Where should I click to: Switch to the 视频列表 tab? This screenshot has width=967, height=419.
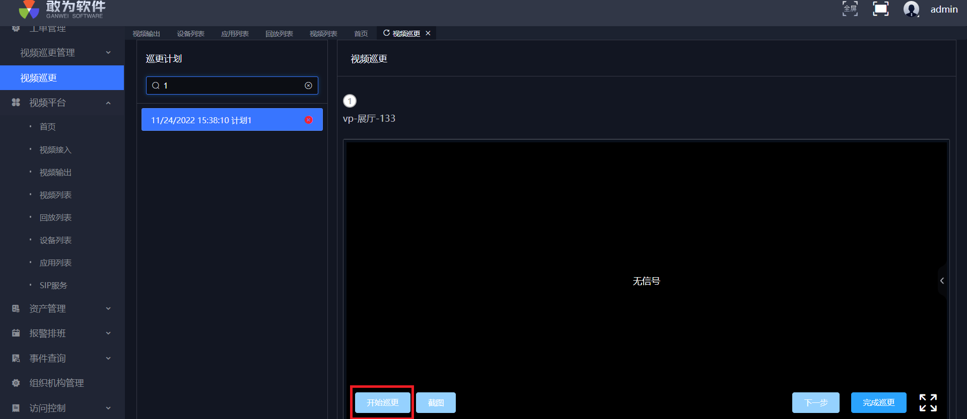pyautogui.click(x=323, y=34)
